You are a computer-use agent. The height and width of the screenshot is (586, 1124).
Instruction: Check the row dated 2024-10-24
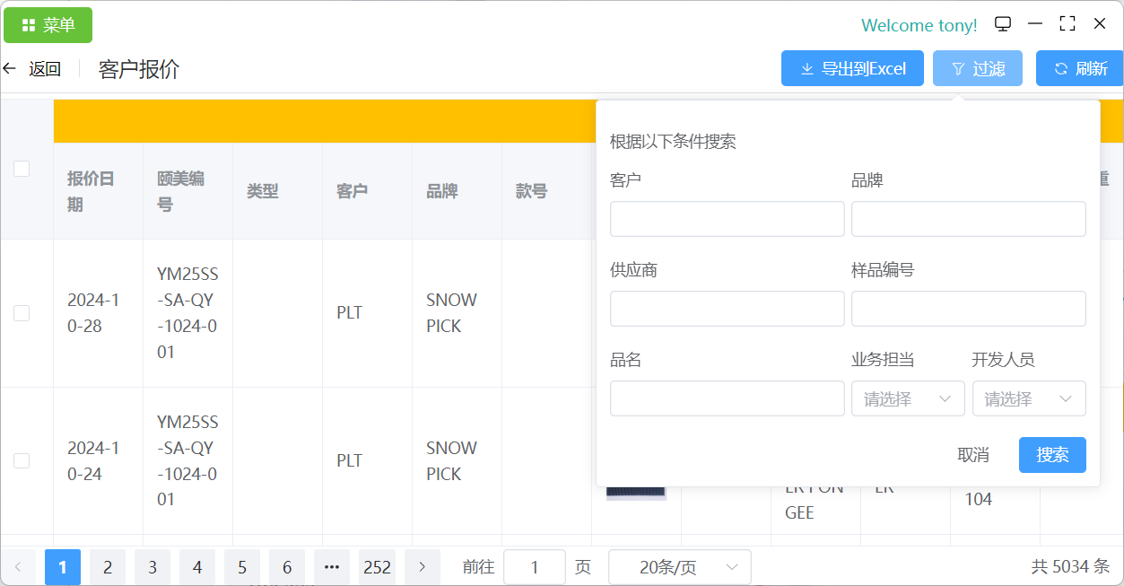coord(22,461)
